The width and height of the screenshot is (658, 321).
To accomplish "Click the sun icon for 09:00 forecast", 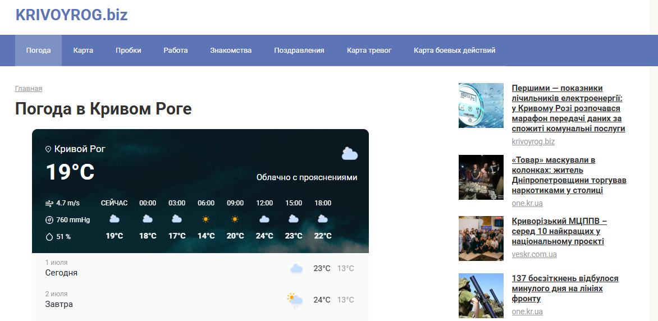I will (235, 219).
